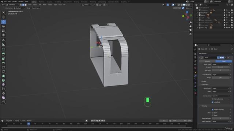Select the Rip Region tool
The height and width of the screenshot is (131, 234).
(x=3, y=102)
